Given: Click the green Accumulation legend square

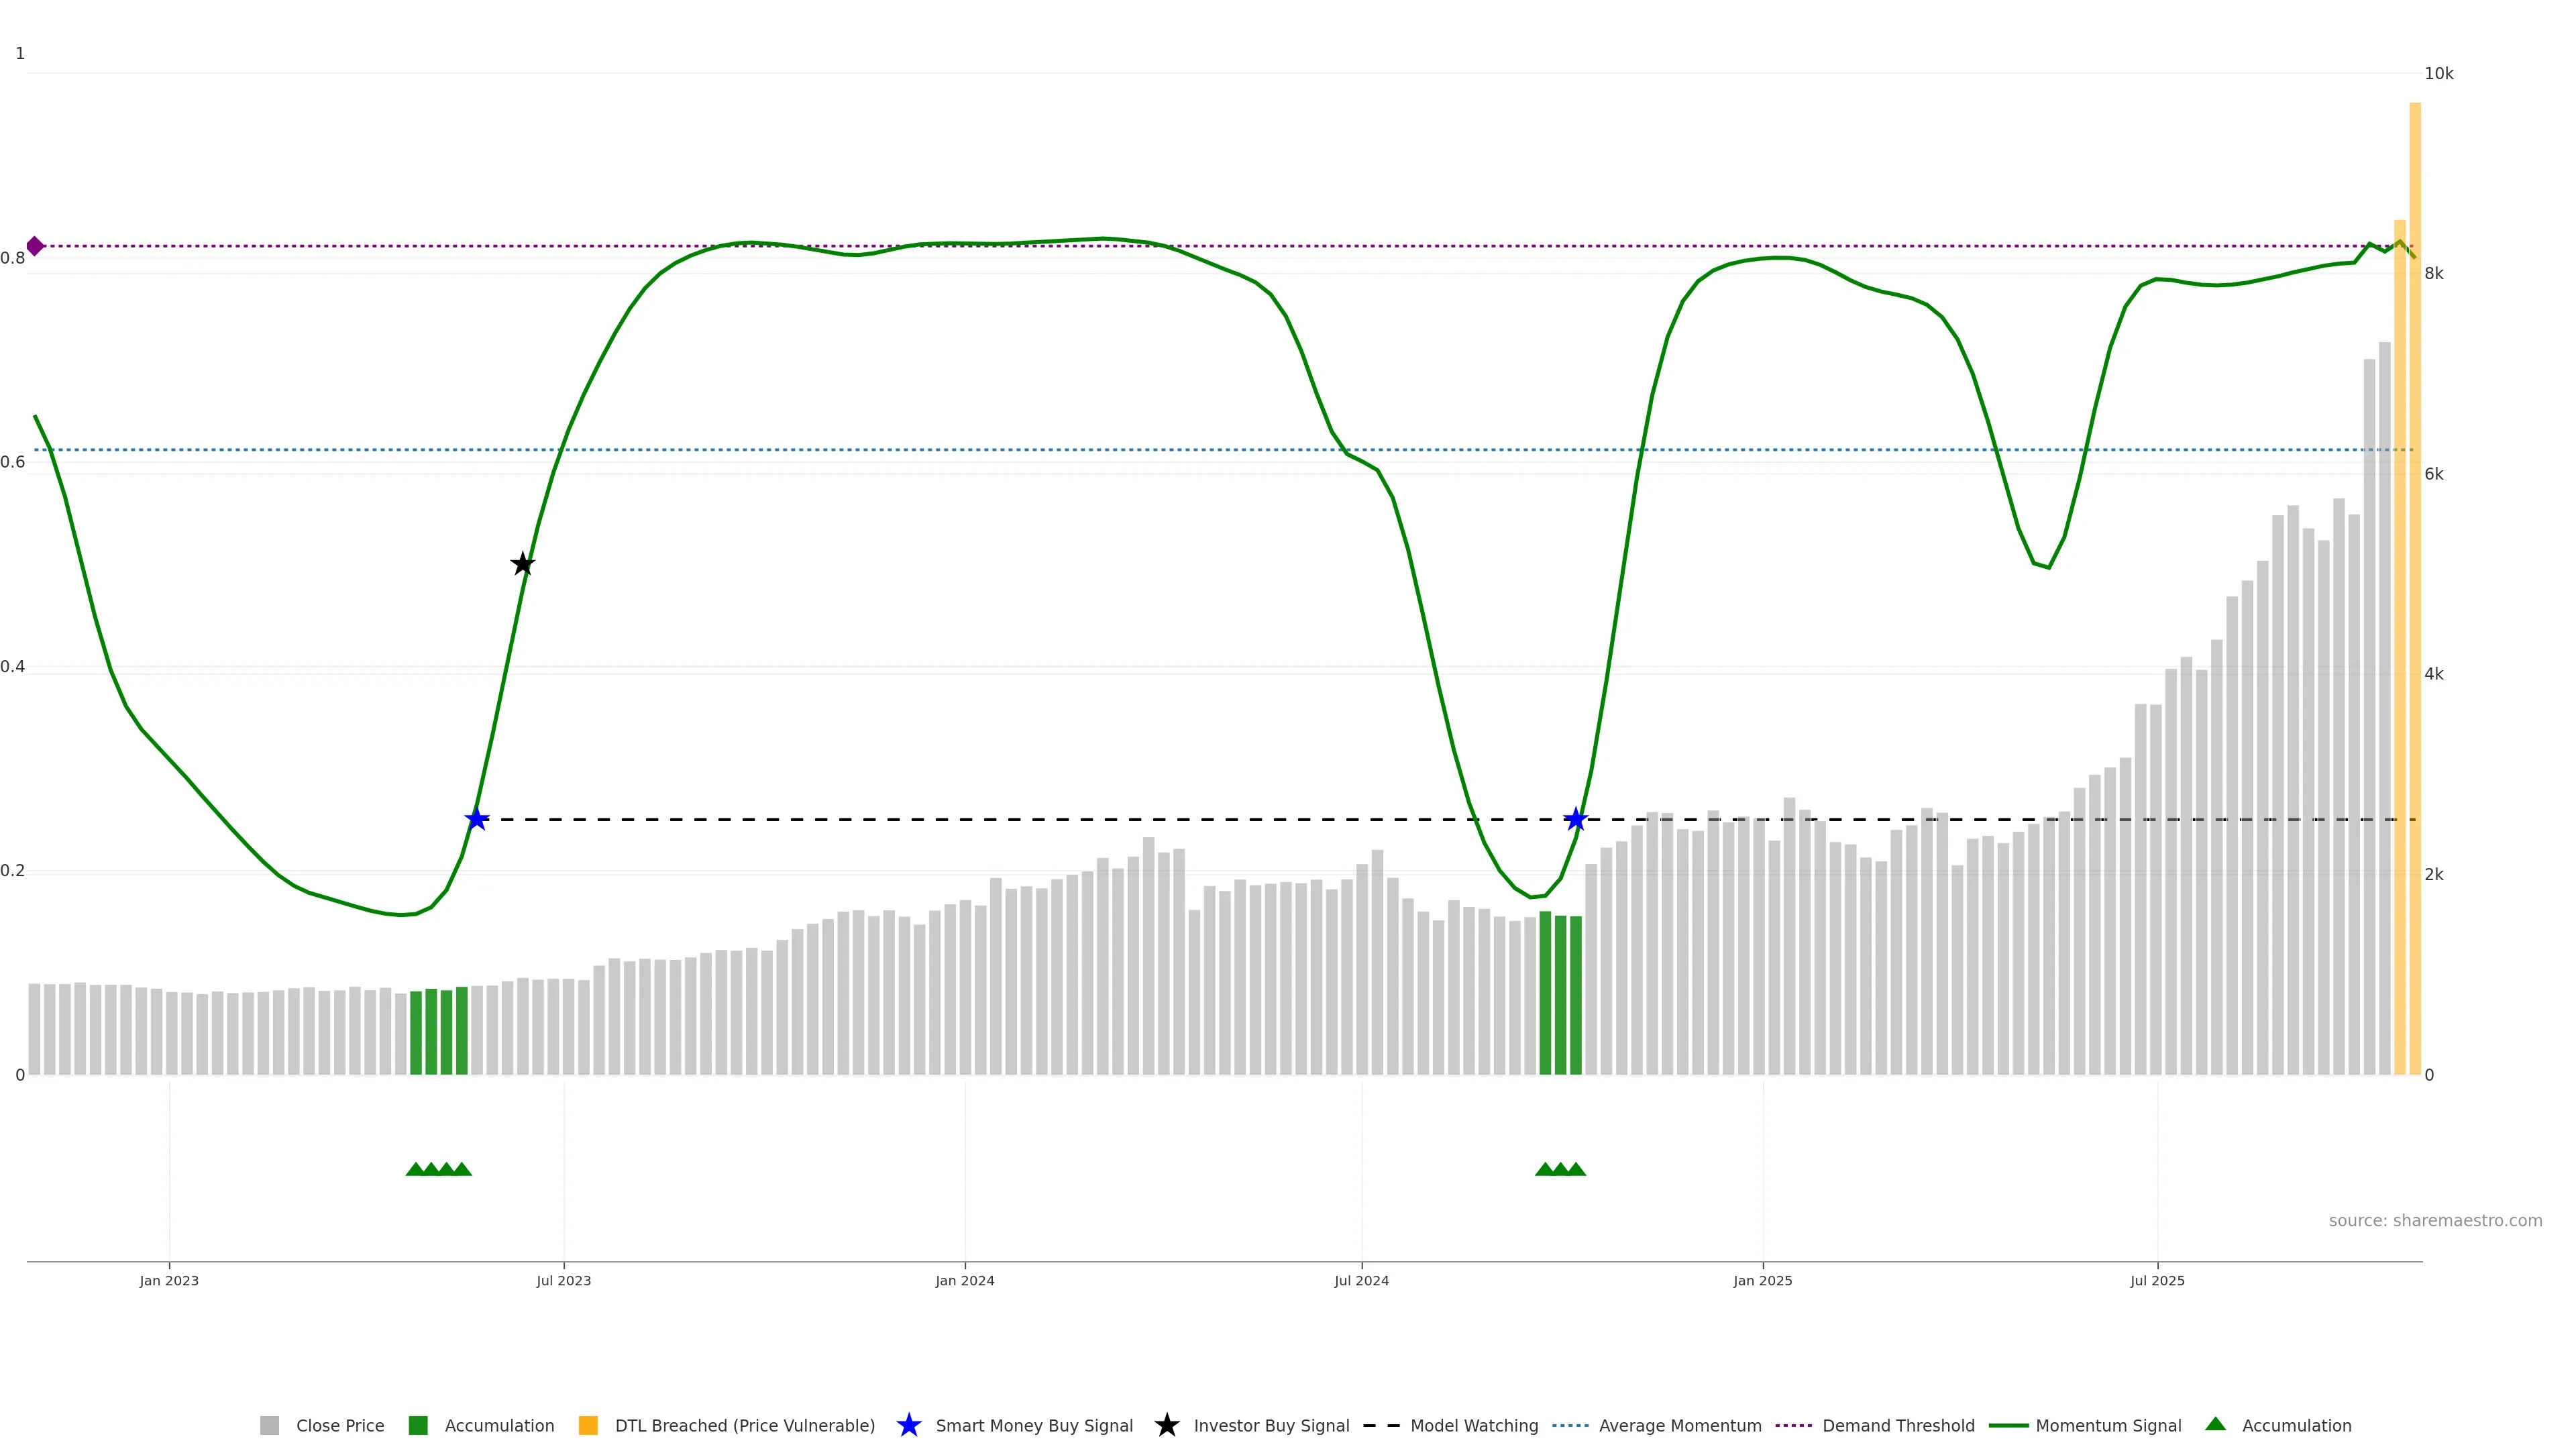Looking at the screenshot, I should tap(418, 1425).
